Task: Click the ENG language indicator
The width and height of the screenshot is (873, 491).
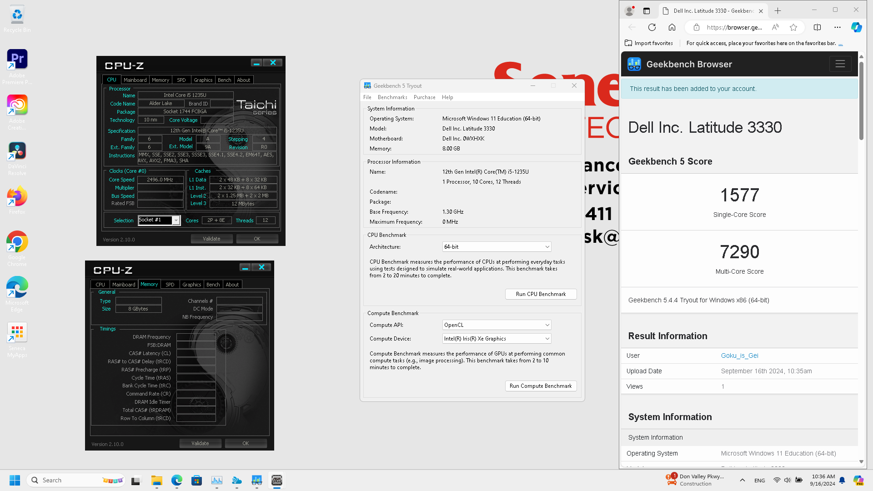Action: (x=759, y=480)
